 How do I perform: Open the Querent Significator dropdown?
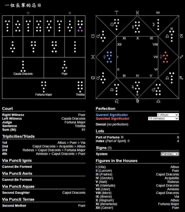click(168, 115)
